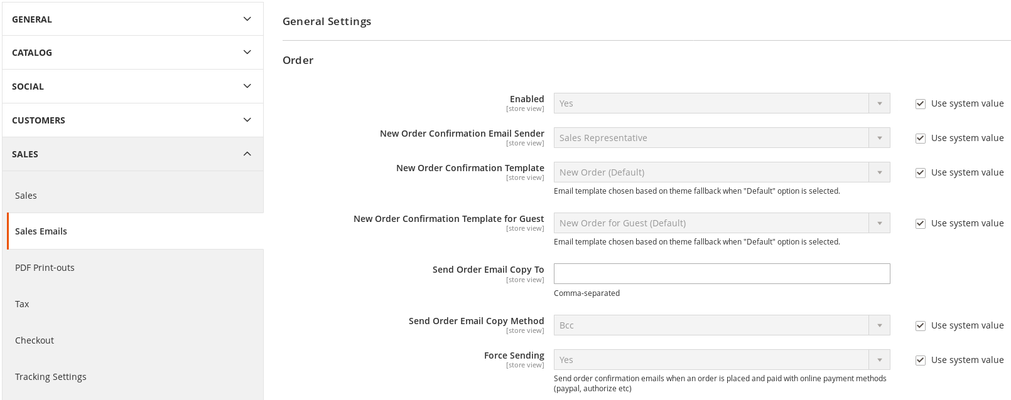Open Checkout configuration

(35, 340)
